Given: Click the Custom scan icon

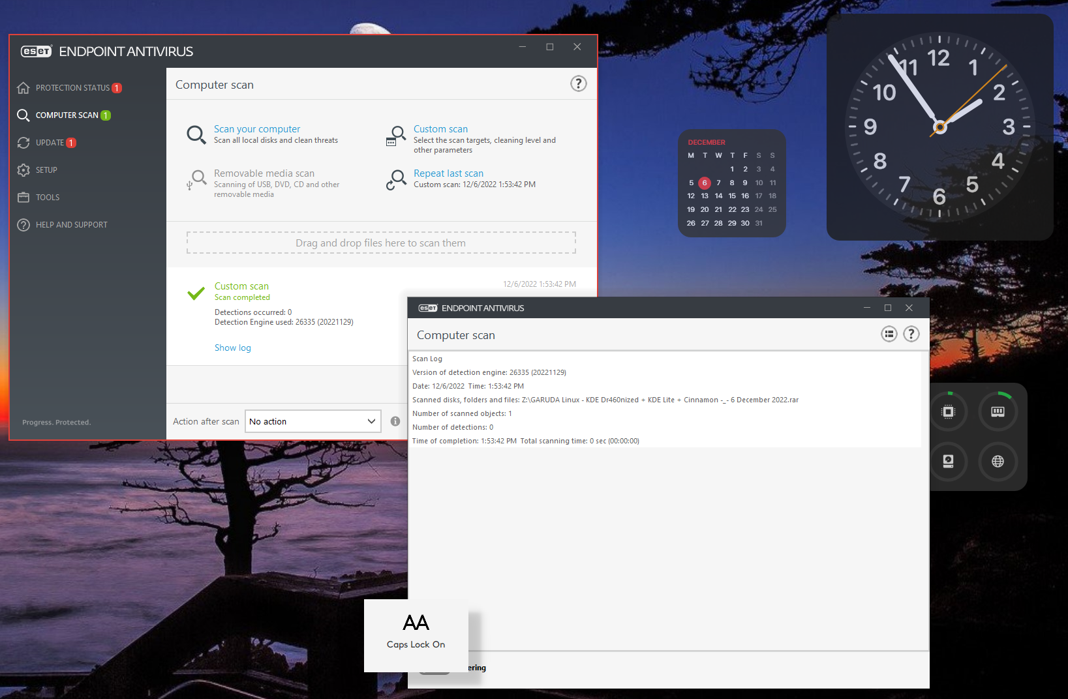Looking at the screenshot, I should tap(395, 135).
